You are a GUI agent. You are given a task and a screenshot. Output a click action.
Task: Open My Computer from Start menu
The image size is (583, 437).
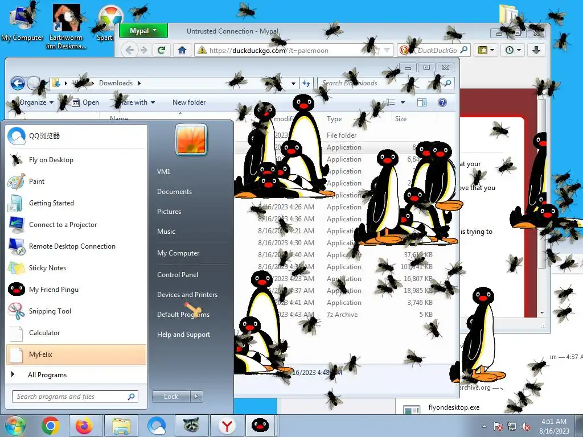tap(178, 253)
